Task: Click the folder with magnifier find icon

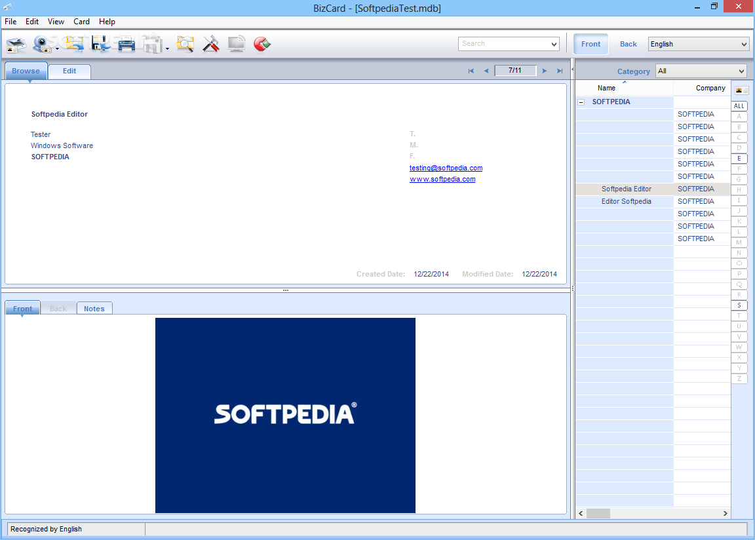Action: pyautogui.click(x=185, y=45)
